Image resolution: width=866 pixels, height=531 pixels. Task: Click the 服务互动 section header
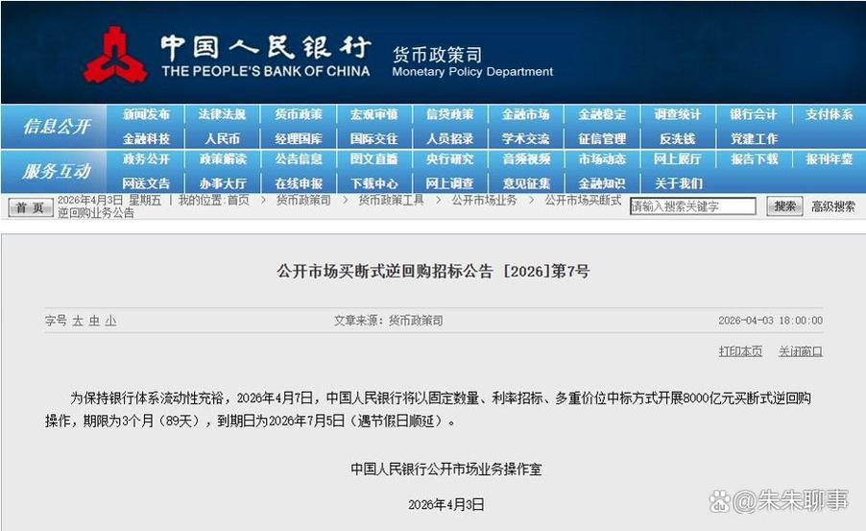(x=57, y=171)
